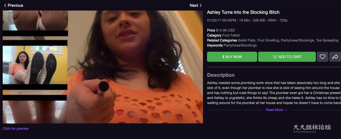The image size is (341, 139).
Task: Click the right chevron beside Next
Action: tap(201, 5)
